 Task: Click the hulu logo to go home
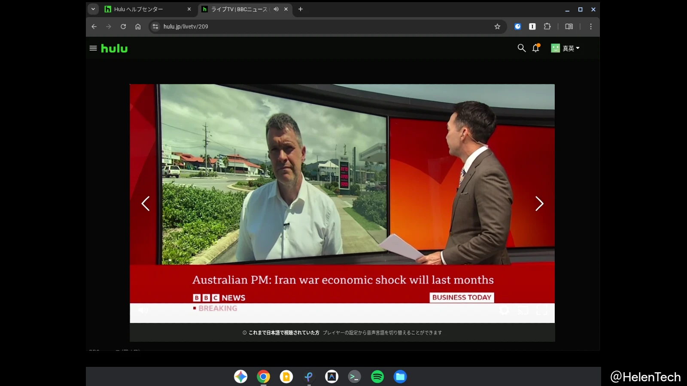[x=113, y=48]
